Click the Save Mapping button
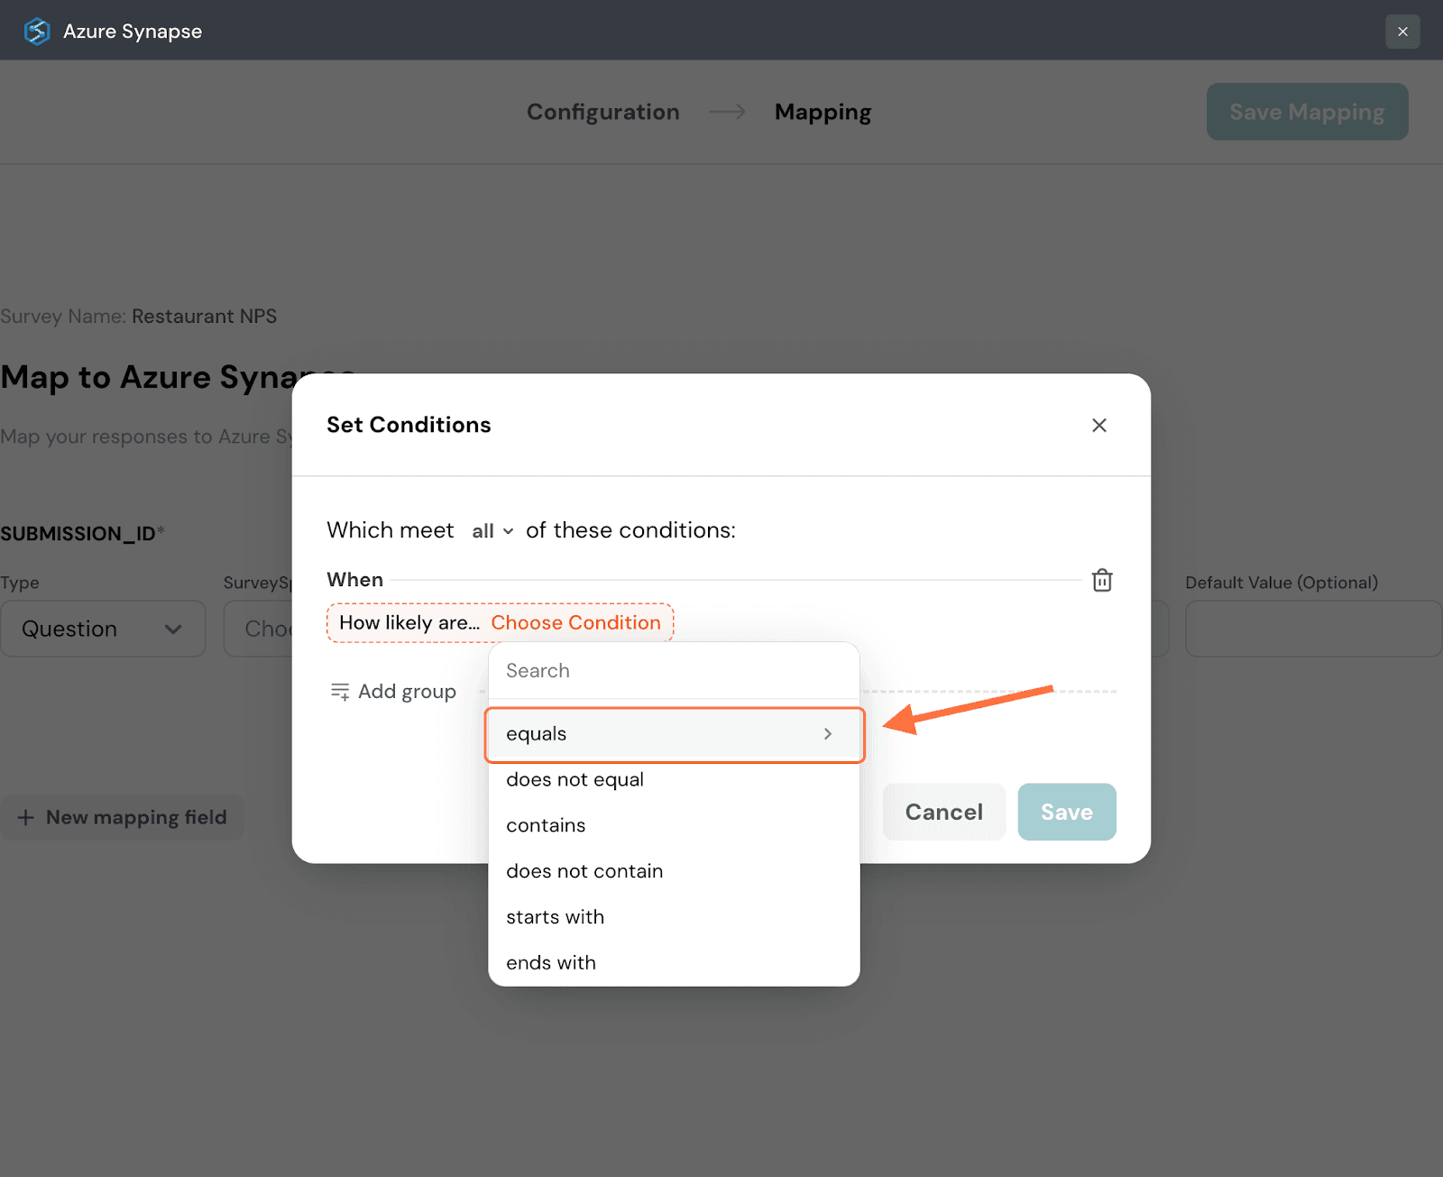This screenshot has height=1177, width=1443. click(x=1306, y=112)
